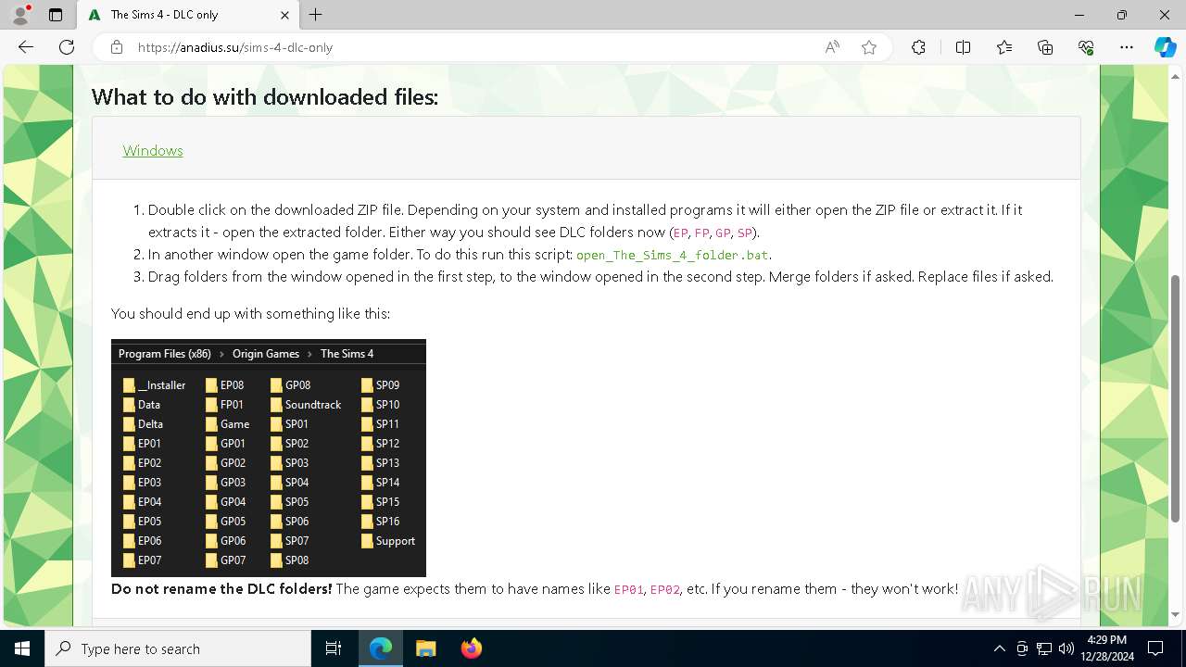Click the EP01 code text in warning
This screenshot has width=1186, height=667.
(x=629, y=589)
